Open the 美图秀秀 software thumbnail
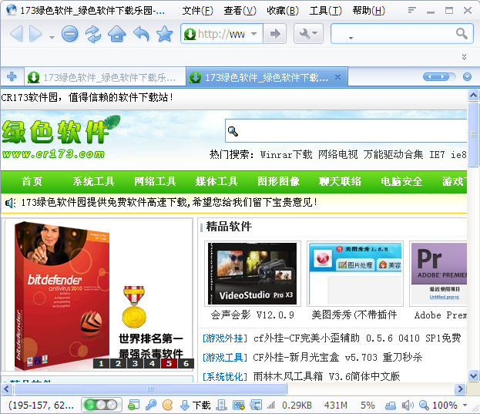Screen dimensions: 480x414 (355, 274)
